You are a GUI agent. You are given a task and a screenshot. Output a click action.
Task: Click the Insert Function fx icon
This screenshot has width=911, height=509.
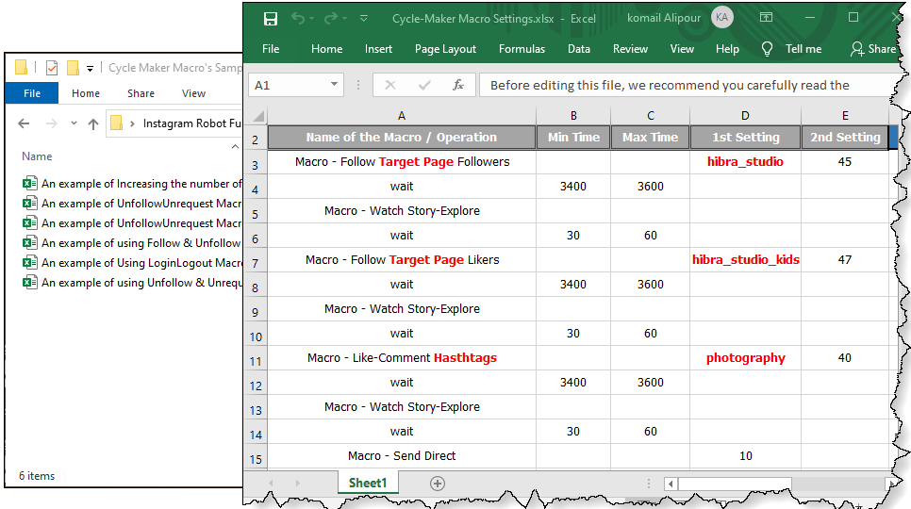(458, 86)
